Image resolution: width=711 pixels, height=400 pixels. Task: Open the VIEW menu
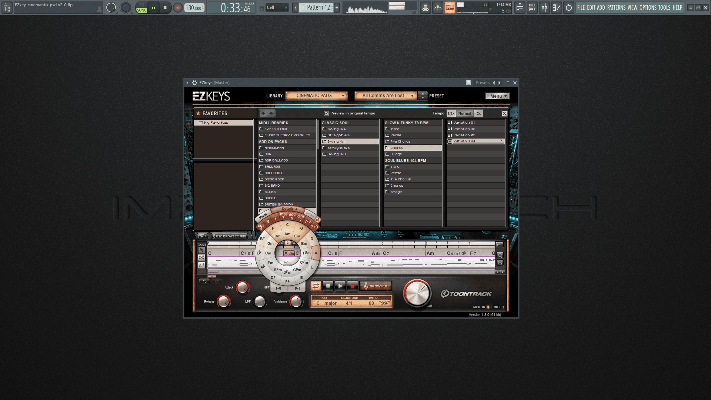632,7
